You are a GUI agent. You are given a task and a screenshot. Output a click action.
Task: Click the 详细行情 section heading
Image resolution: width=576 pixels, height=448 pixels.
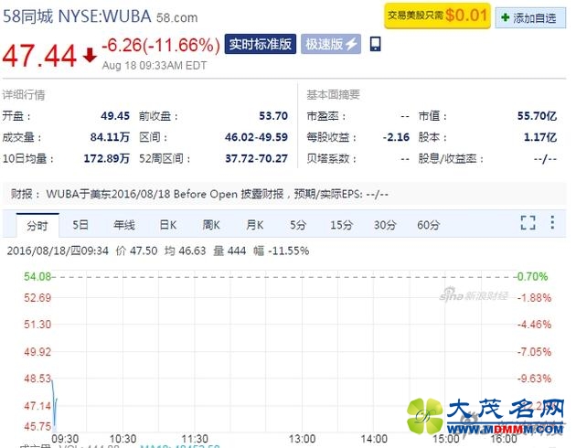(24, 95)
